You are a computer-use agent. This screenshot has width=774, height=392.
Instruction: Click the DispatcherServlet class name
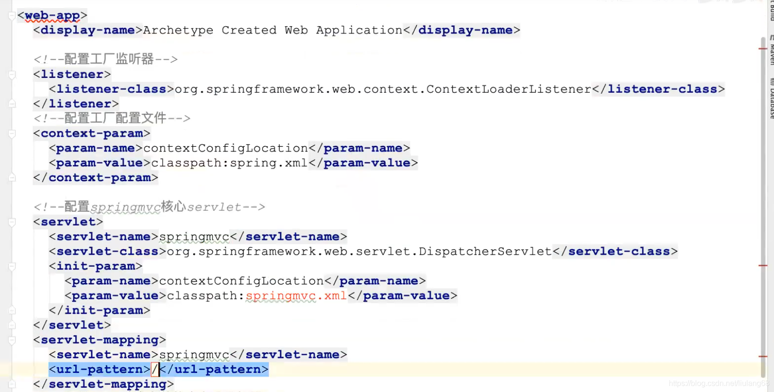coord(486,251)
